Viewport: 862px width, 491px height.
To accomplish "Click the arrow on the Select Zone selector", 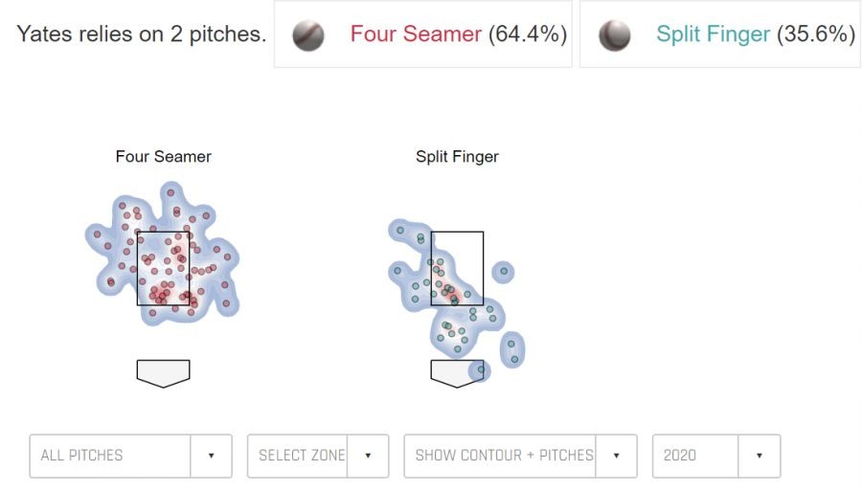I will click(x=368, y=456).
